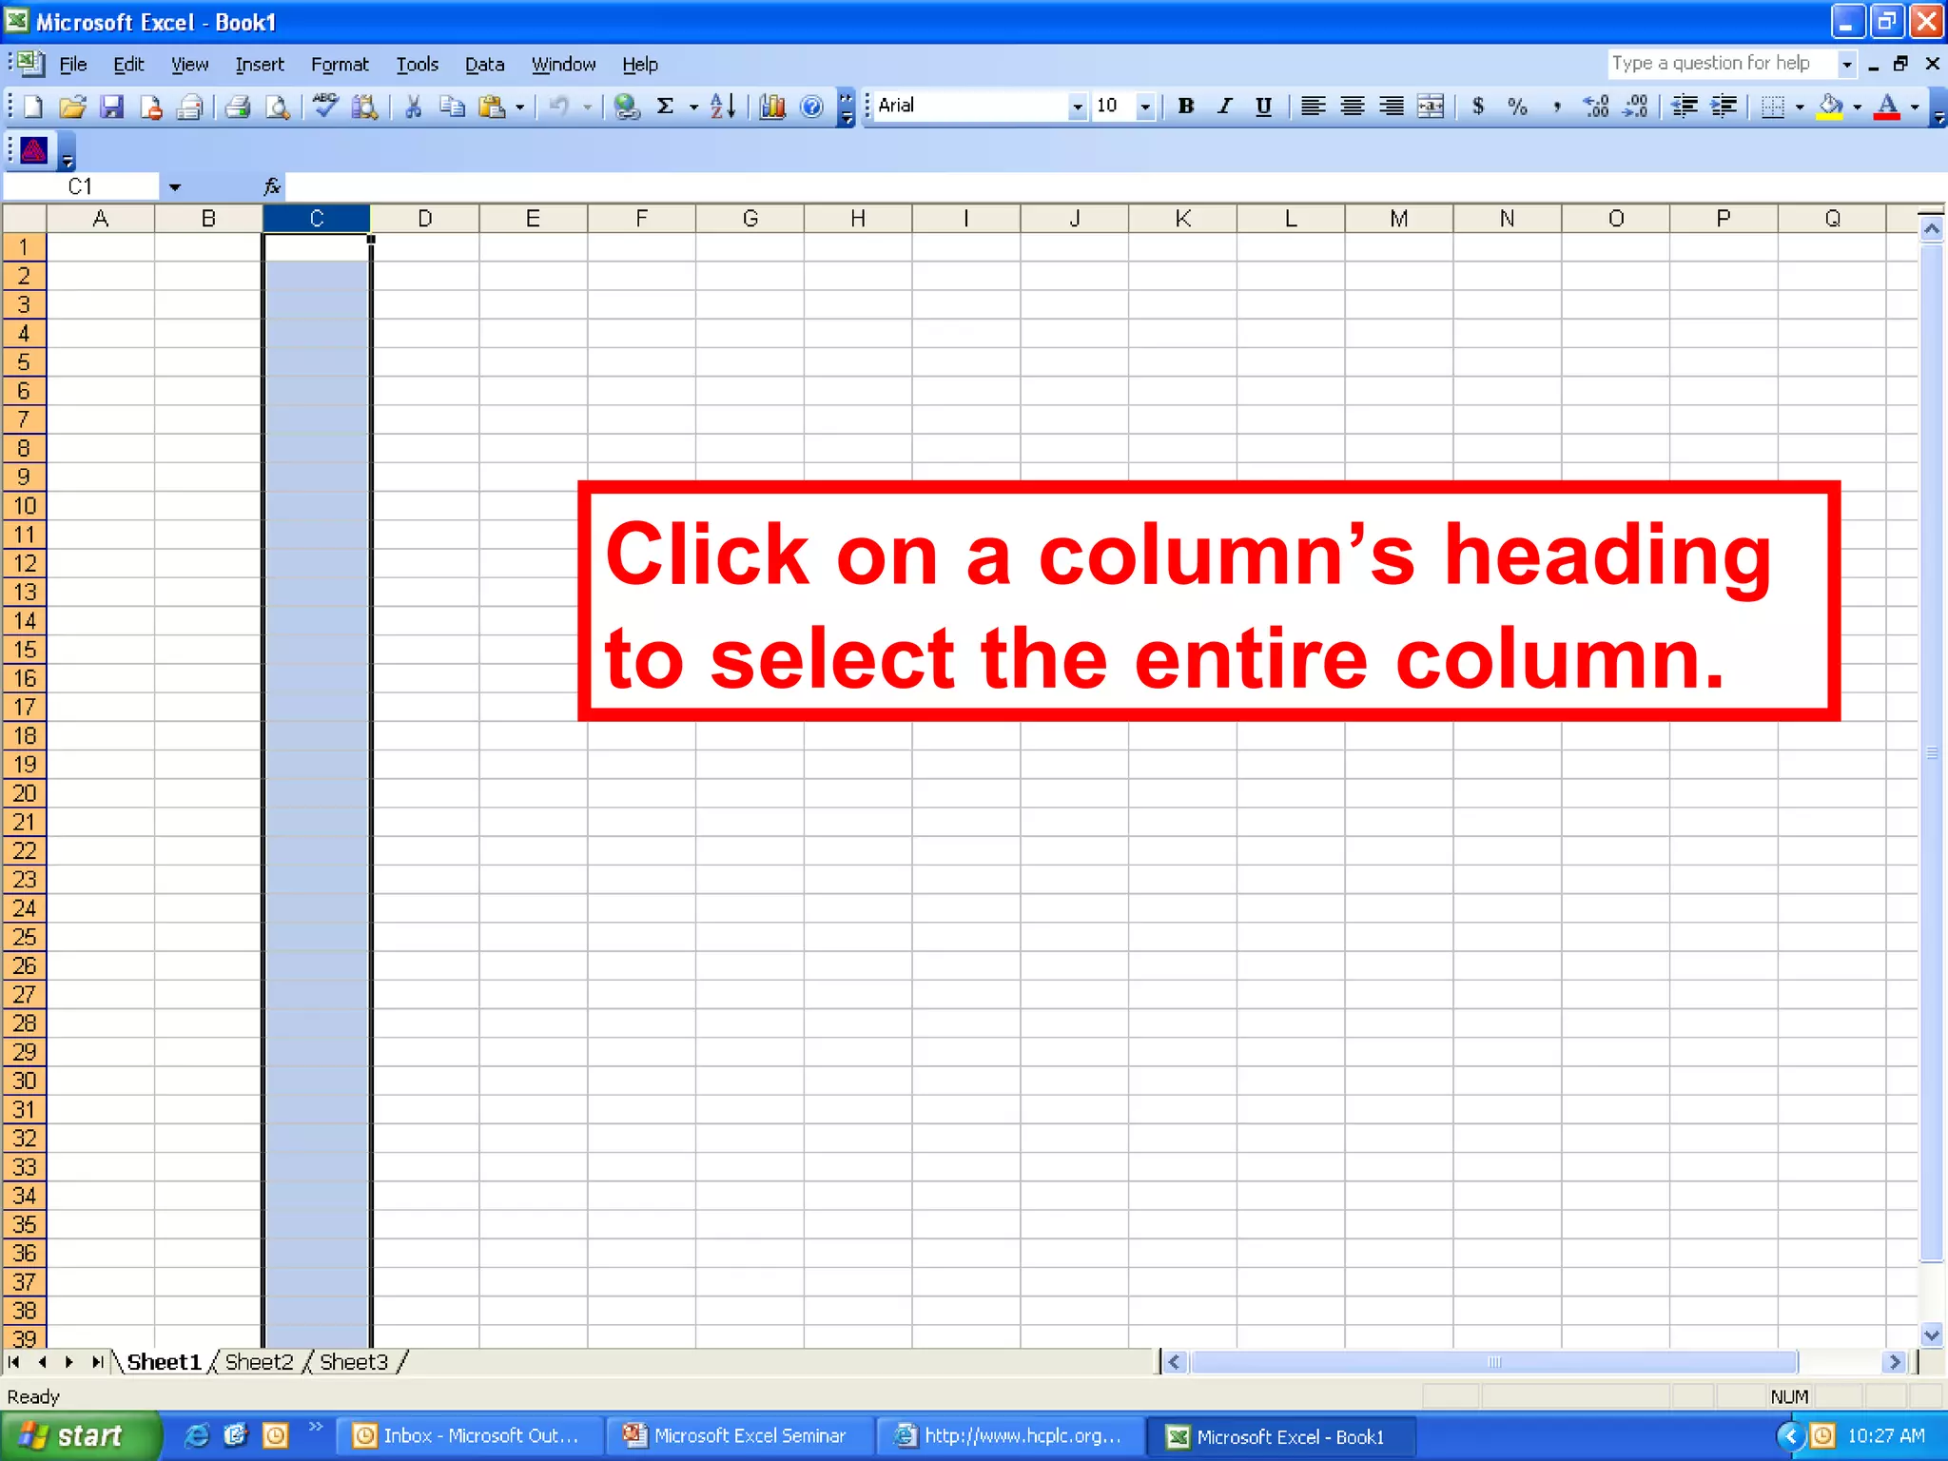Open the hcplc.org browser taskbar button

tap(1010, 1435)
